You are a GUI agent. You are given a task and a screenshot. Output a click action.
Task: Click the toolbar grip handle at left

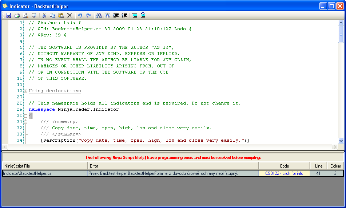click(3, 15)
